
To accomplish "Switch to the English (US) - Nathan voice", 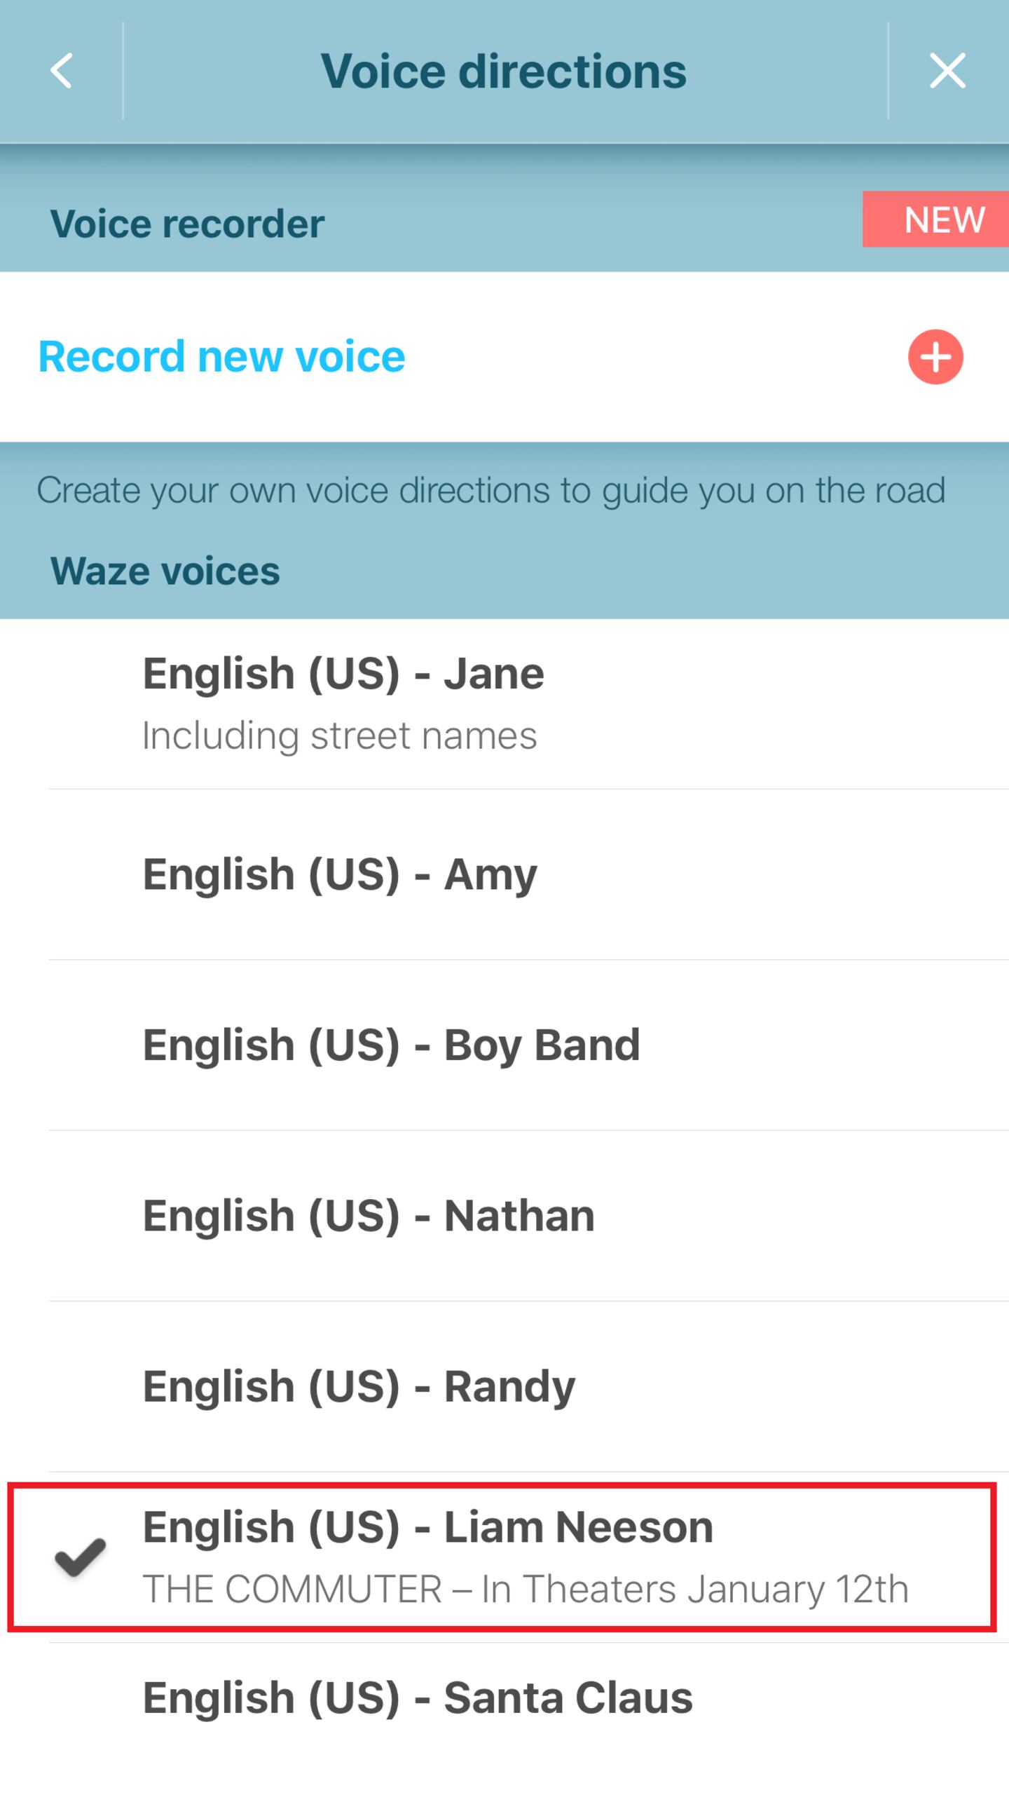I will pos(369,1216).
